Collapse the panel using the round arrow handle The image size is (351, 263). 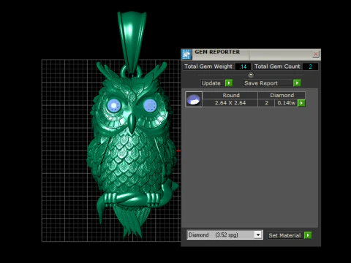coord(251,75)
